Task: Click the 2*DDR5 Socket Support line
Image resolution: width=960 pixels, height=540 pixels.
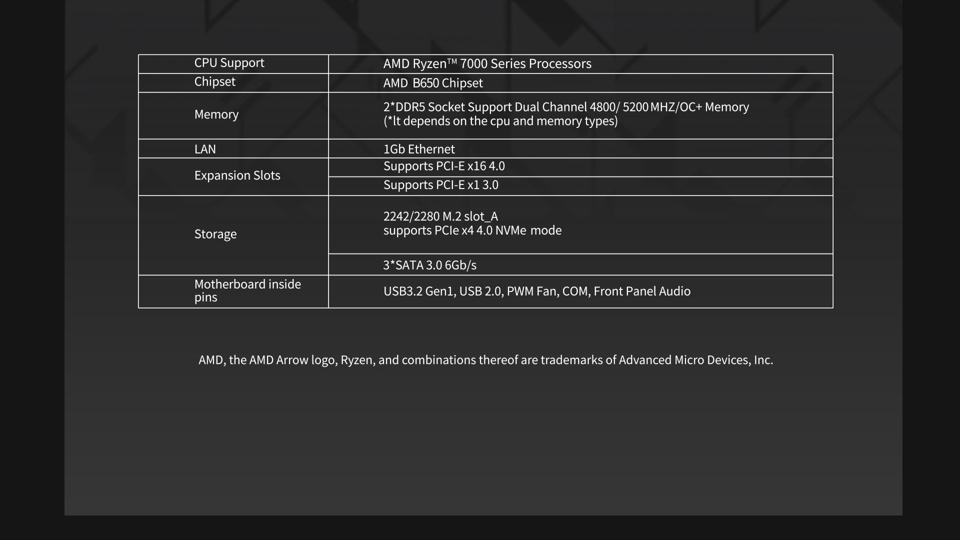Action: [x=566, y=107]
